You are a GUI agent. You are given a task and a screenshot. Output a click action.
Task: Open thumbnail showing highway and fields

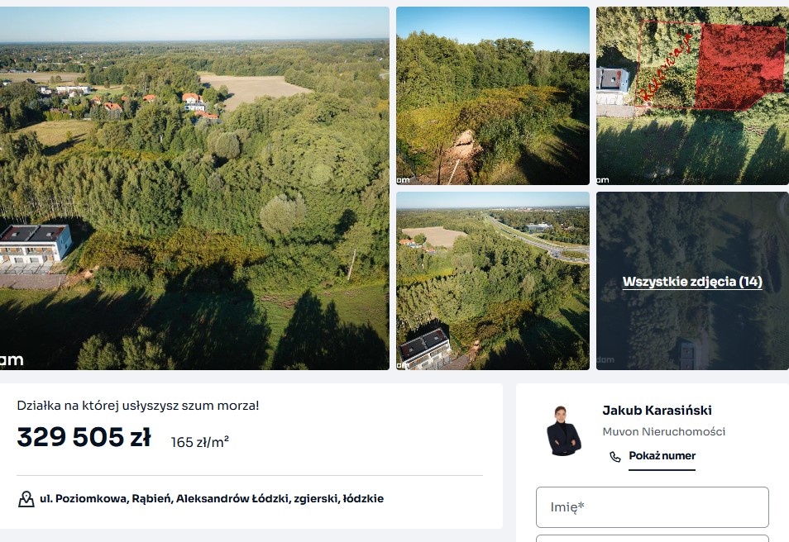pos(493,281)
